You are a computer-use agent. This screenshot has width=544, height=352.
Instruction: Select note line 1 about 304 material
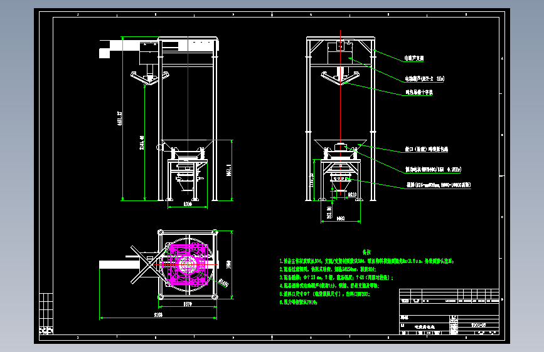coord(366,261)
